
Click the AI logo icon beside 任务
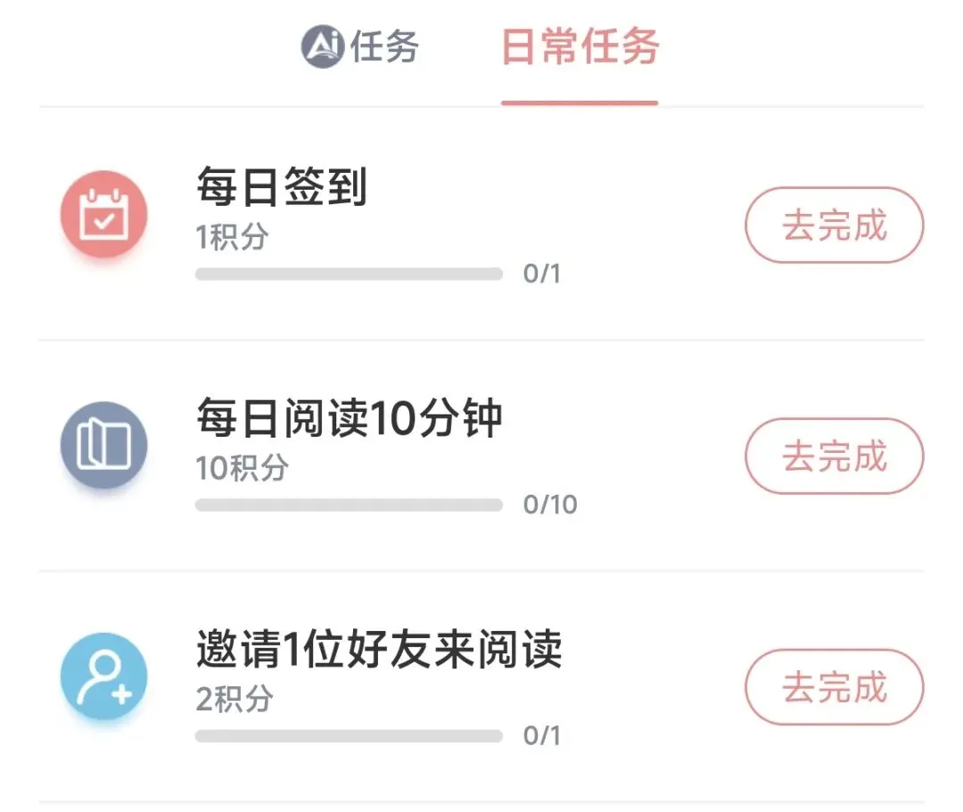(x=322, y=46)
